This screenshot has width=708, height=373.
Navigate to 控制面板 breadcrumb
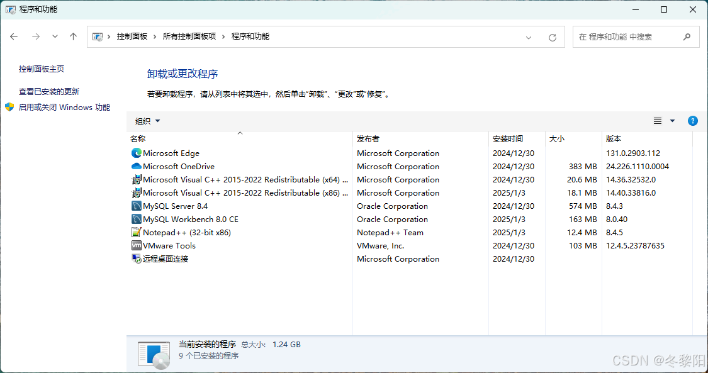(x=132, y=36)
